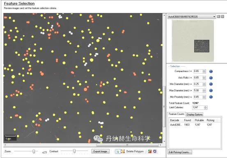Activate the polygon drawing tool icon
227x158 pixels.
[x=123, y=151]
